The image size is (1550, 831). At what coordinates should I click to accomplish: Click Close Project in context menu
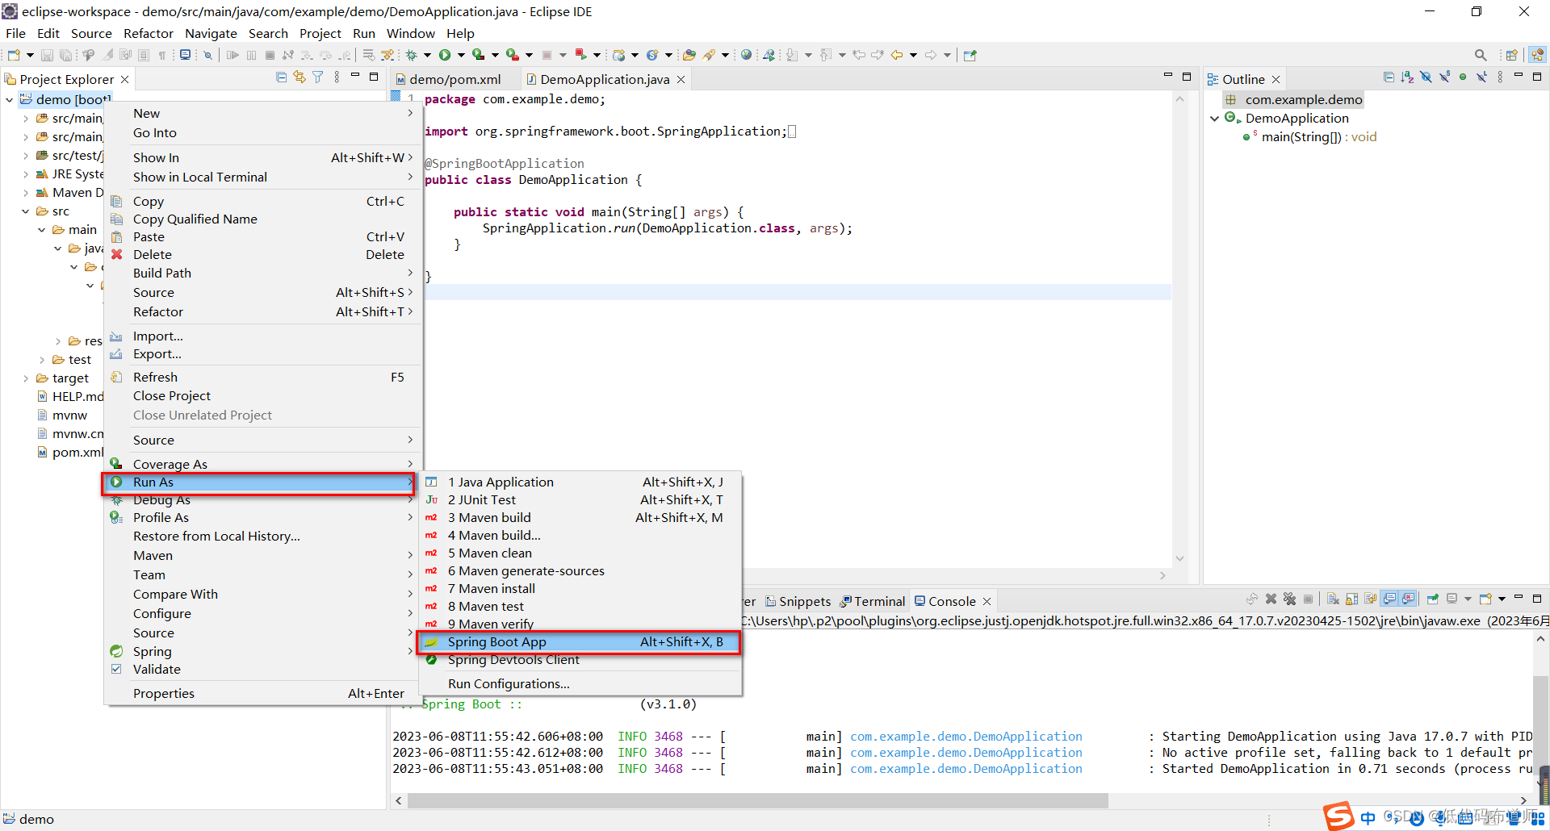[262, 396]
